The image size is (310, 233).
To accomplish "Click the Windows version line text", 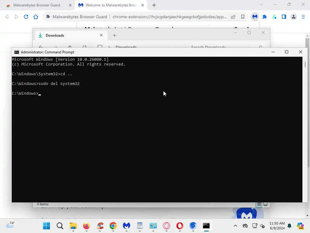I will coord(60,59).
